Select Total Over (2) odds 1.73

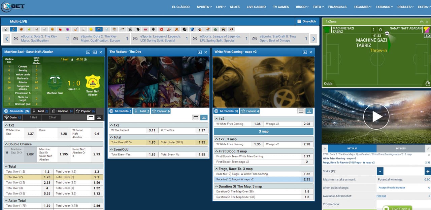point(47,177)
